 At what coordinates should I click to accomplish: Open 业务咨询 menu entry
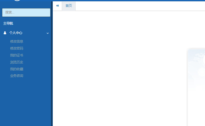17,76
